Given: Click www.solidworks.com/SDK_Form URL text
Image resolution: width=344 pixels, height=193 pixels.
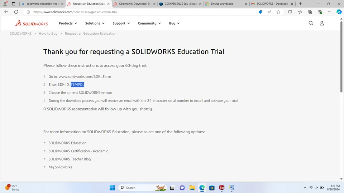Looking at the screenshot, I should click(85, 76).
